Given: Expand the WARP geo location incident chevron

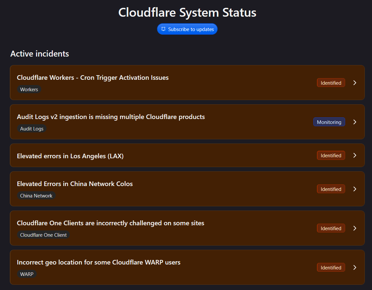Looking at the screenshot, I should 355,267.
